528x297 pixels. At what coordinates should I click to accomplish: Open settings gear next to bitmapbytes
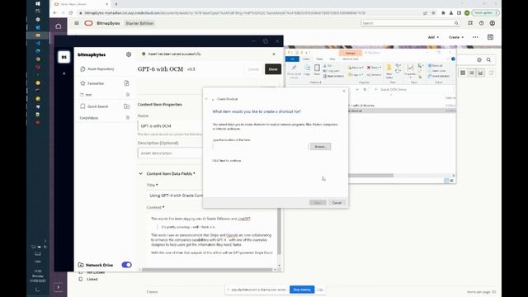click(x=129, y=54)
